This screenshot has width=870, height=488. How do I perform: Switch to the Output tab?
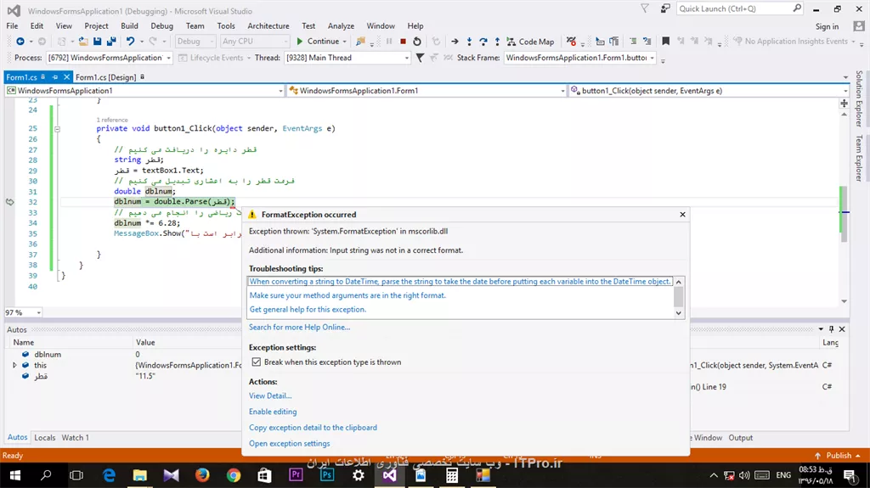pyautogui.click(x=741, y=438)
